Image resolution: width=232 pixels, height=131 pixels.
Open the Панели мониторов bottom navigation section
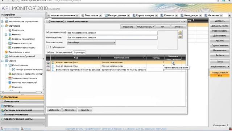[x=22, y=115]
